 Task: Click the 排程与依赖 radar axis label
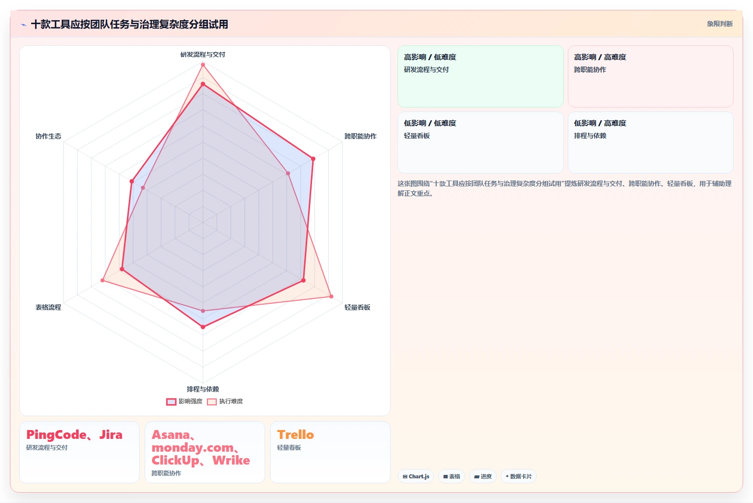(203, 389)
